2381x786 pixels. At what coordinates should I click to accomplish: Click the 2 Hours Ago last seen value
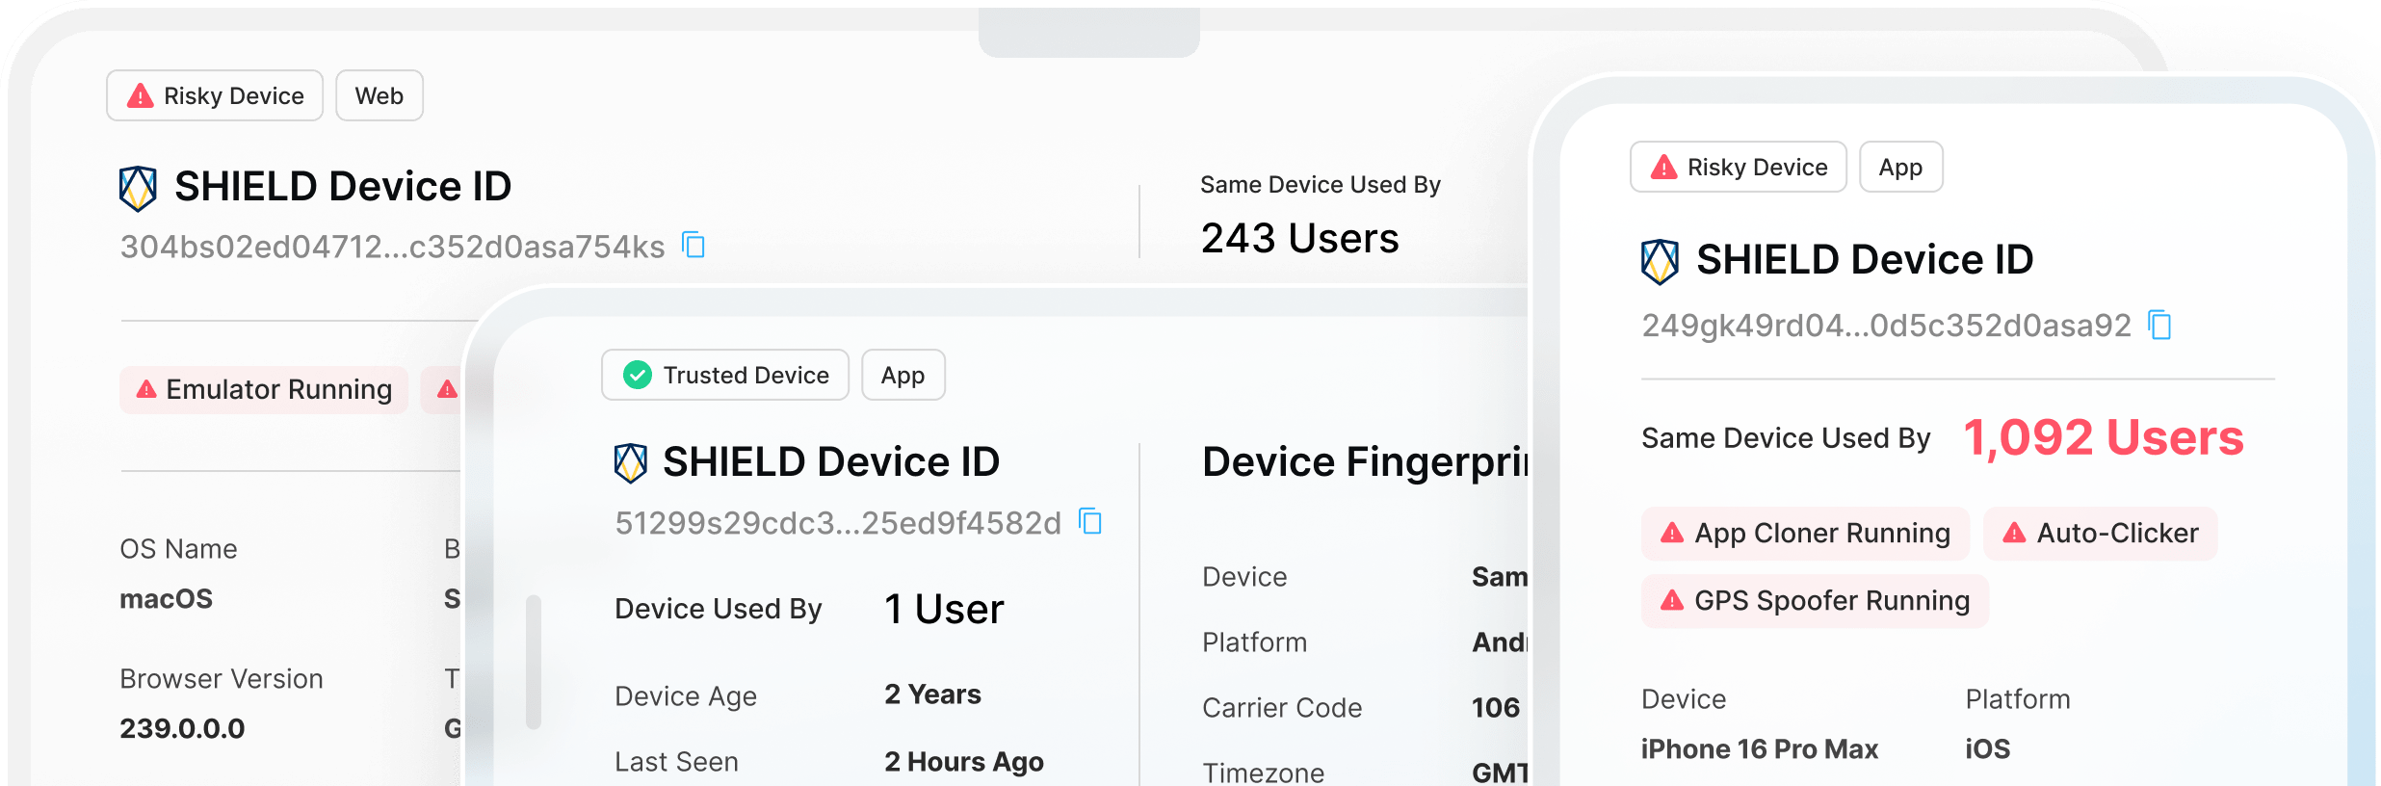(964, 762)
